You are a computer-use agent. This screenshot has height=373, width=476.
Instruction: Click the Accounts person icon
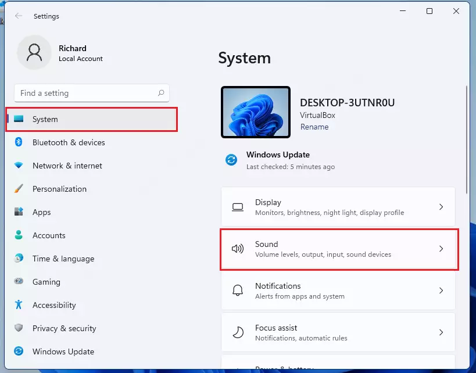point(19,235)
